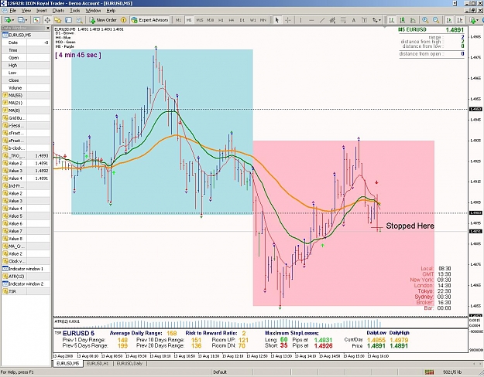Select the M30 timeframe button
Image resolution: width=484 pixels, height=377 pixels.
tap(210, 20)
